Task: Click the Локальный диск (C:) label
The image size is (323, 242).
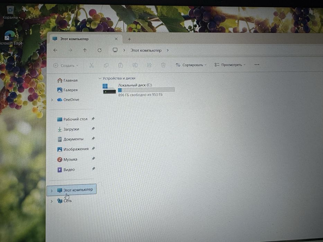Action: (135, 85)
